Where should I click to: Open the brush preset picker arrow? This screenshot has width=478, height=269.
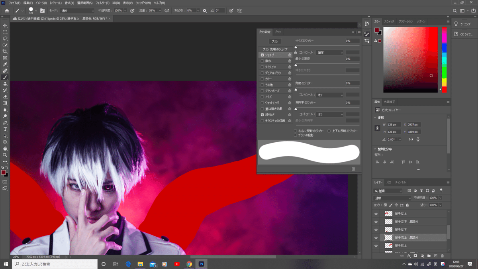(x=36, y=10)
